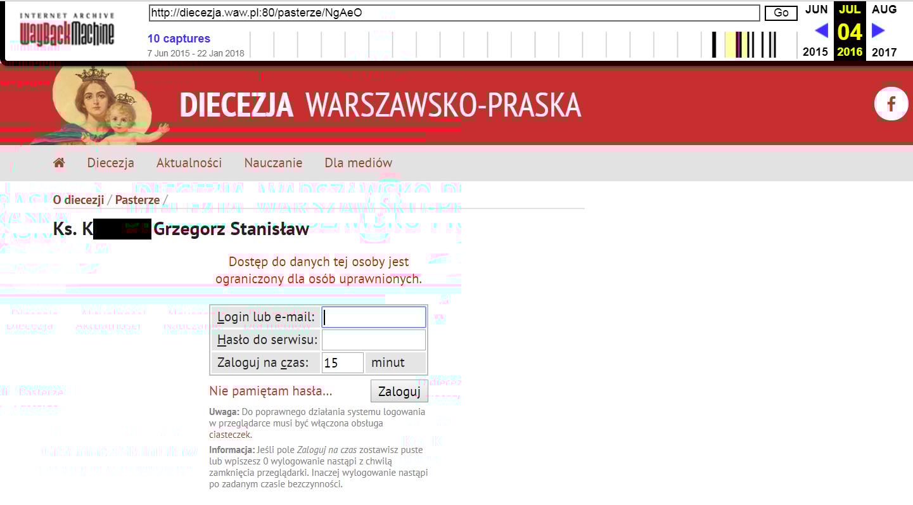Viewport: 913px width, 505px height.
Task: Click the Madonna and Child header image
Action: click(x=105, y=105)
